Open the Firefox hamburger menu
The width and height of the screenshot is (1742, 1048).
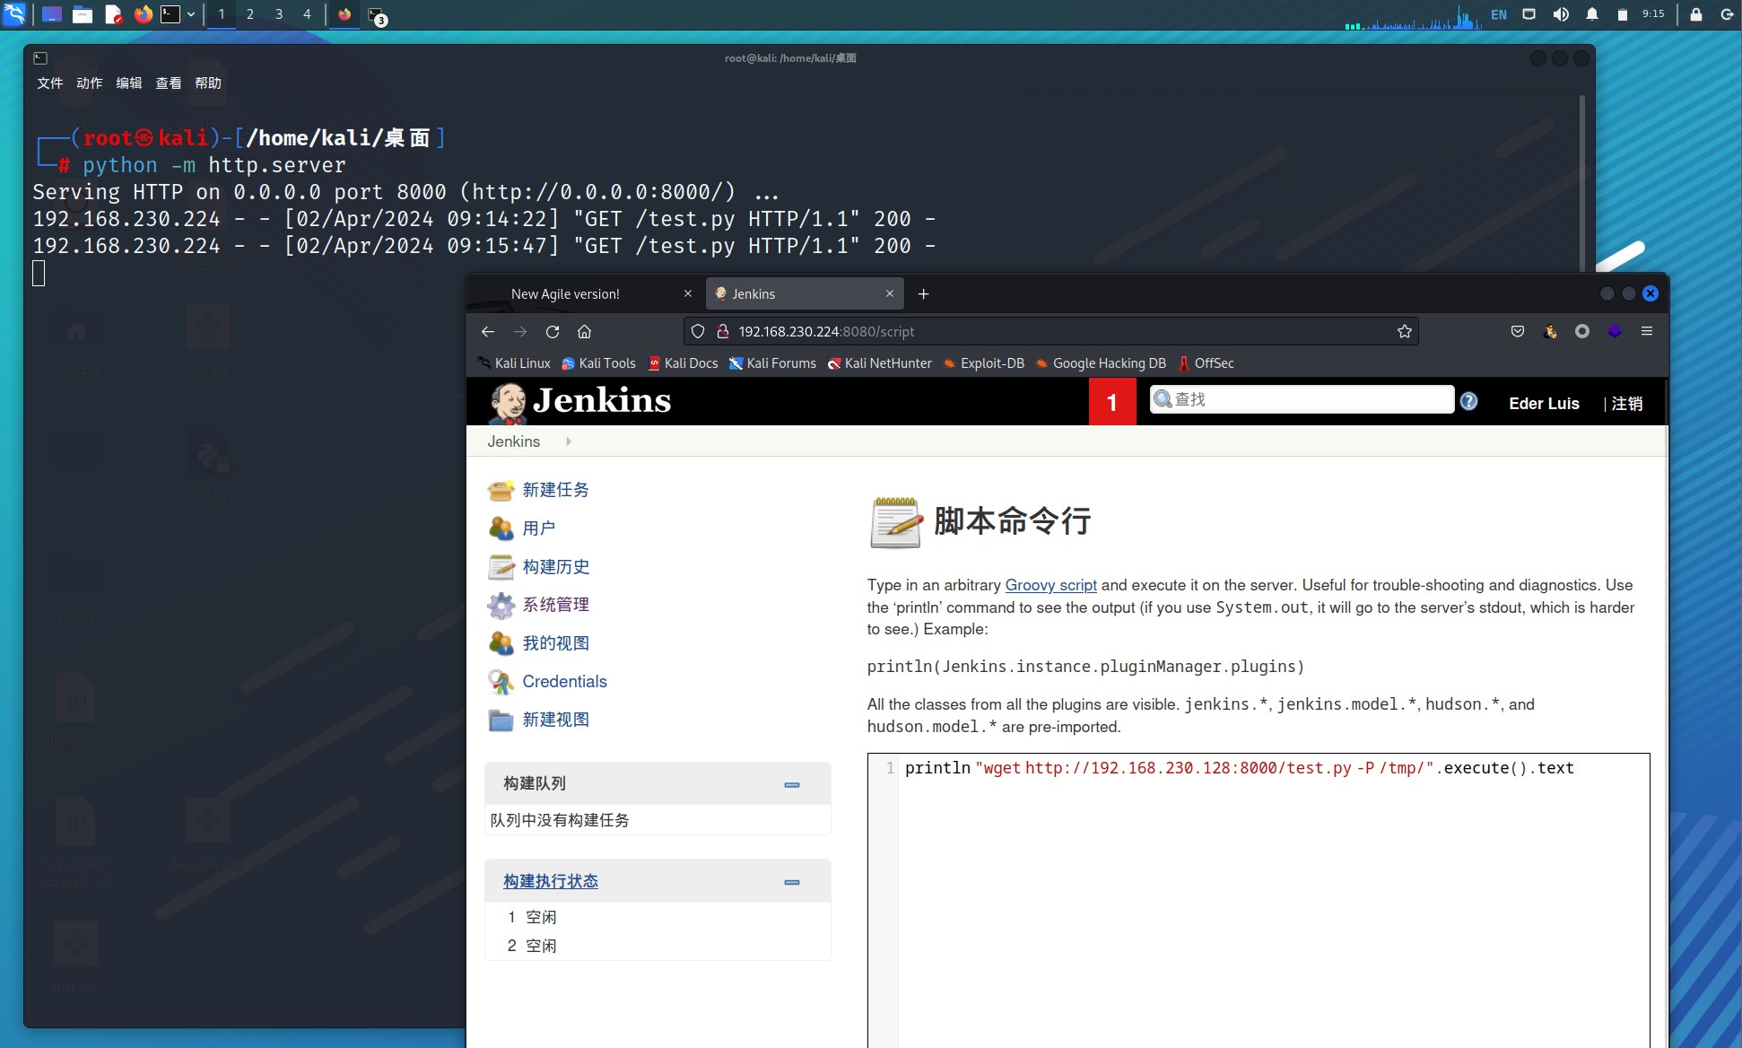(1647, 331)
